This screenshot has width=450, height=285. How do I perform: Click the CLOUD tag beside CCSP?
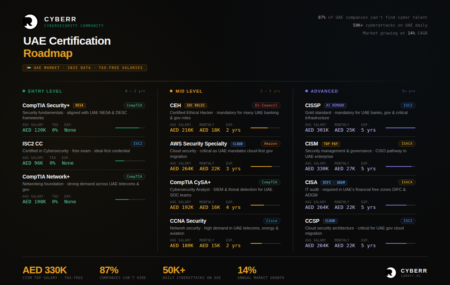click(330, 221)
